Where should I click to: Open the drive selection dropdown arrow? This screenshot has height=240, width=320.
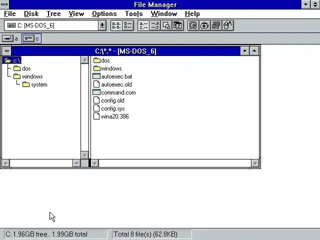point(102,25)
